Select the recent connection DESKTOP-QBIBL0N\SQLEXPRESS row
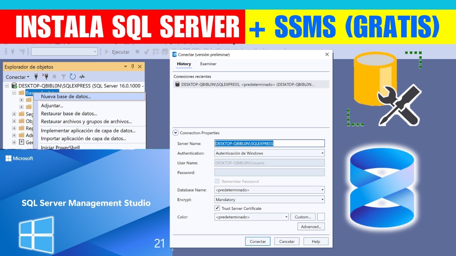This screenshot has width=456, height=256. click(251, 84)
